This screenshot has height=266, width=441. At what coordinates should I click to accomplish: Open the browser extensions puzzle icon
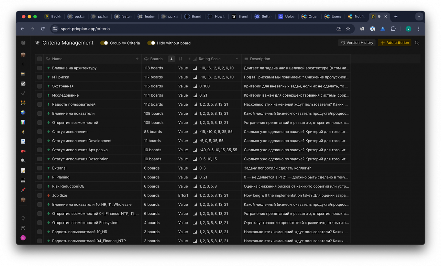coord(393,29)
